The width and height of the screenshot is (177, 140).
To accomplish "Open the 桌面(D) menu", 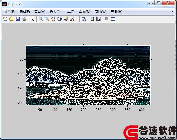I will [85, 12].
